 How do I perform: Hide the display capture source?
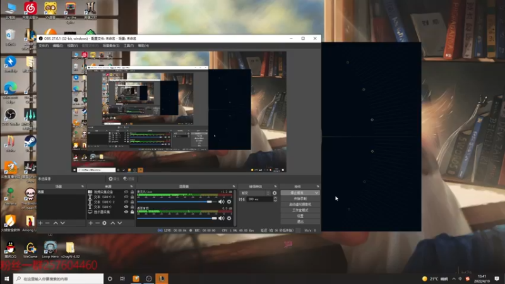point(126,212)
